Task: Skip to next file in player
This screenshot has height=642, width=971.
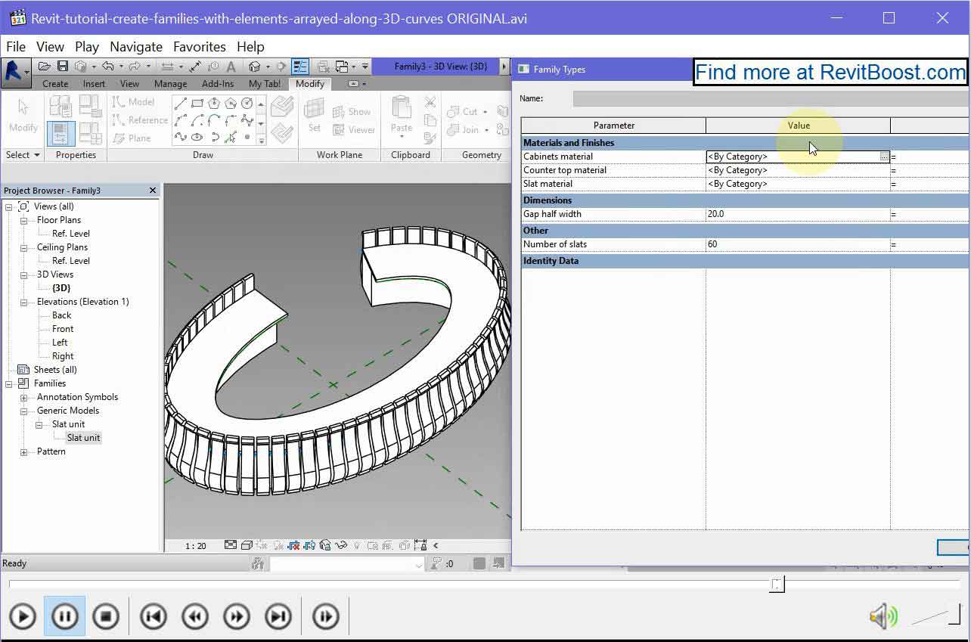Action: tap(278, 617)
